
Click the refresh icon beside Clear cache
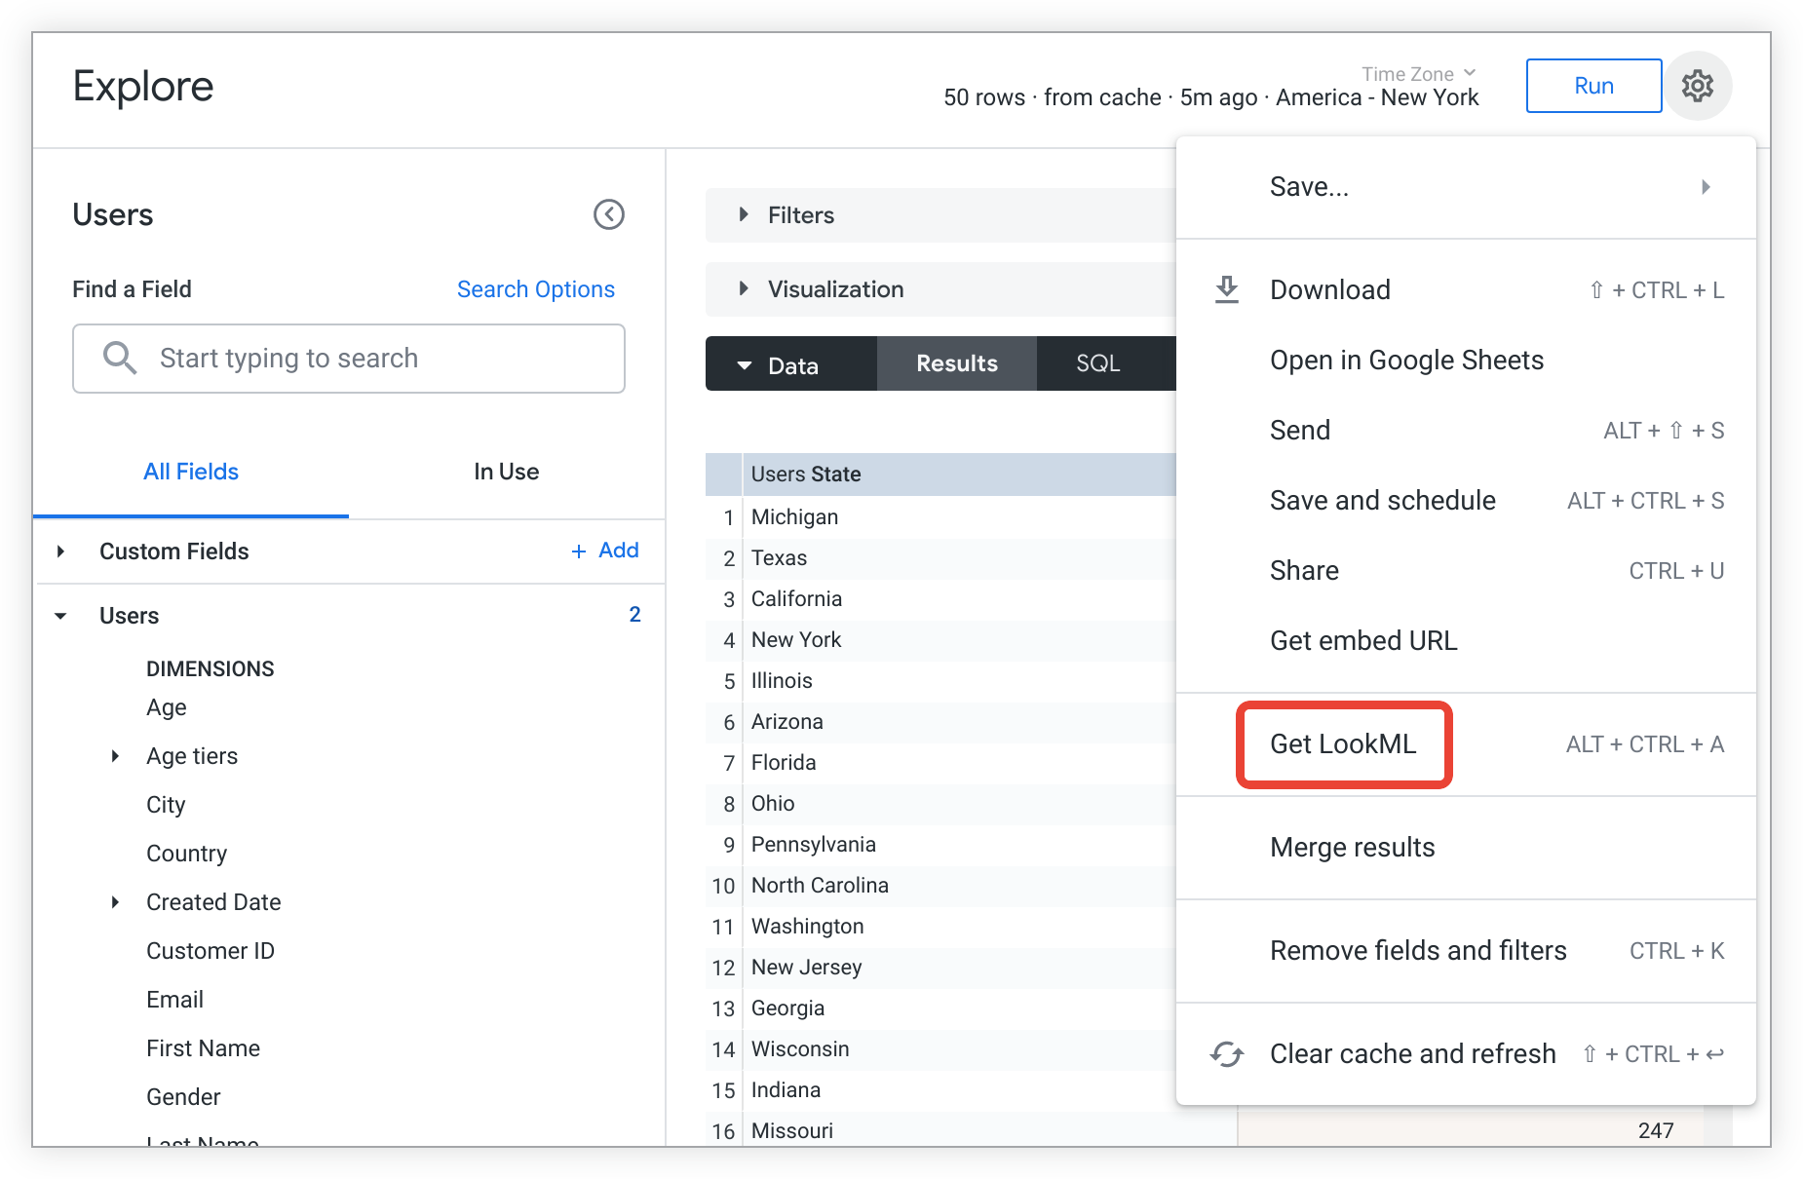coord(1227,1053)
